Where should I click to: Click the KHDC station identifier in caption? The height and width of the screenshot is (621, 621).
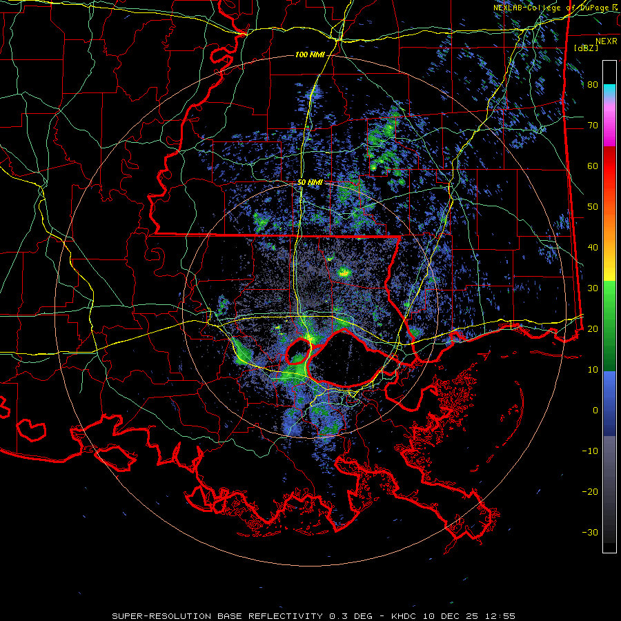click(x=403, y=616)
